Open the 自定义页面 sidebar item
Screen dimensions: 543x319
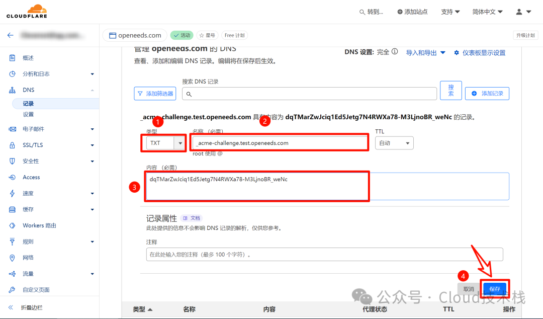[x=36, y=289]
